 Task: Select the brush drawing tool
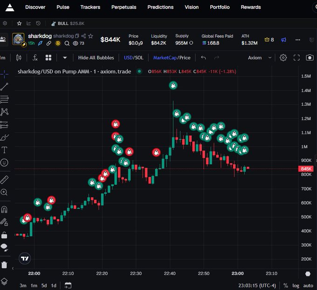pyautogui.click(x=4, y=138)
